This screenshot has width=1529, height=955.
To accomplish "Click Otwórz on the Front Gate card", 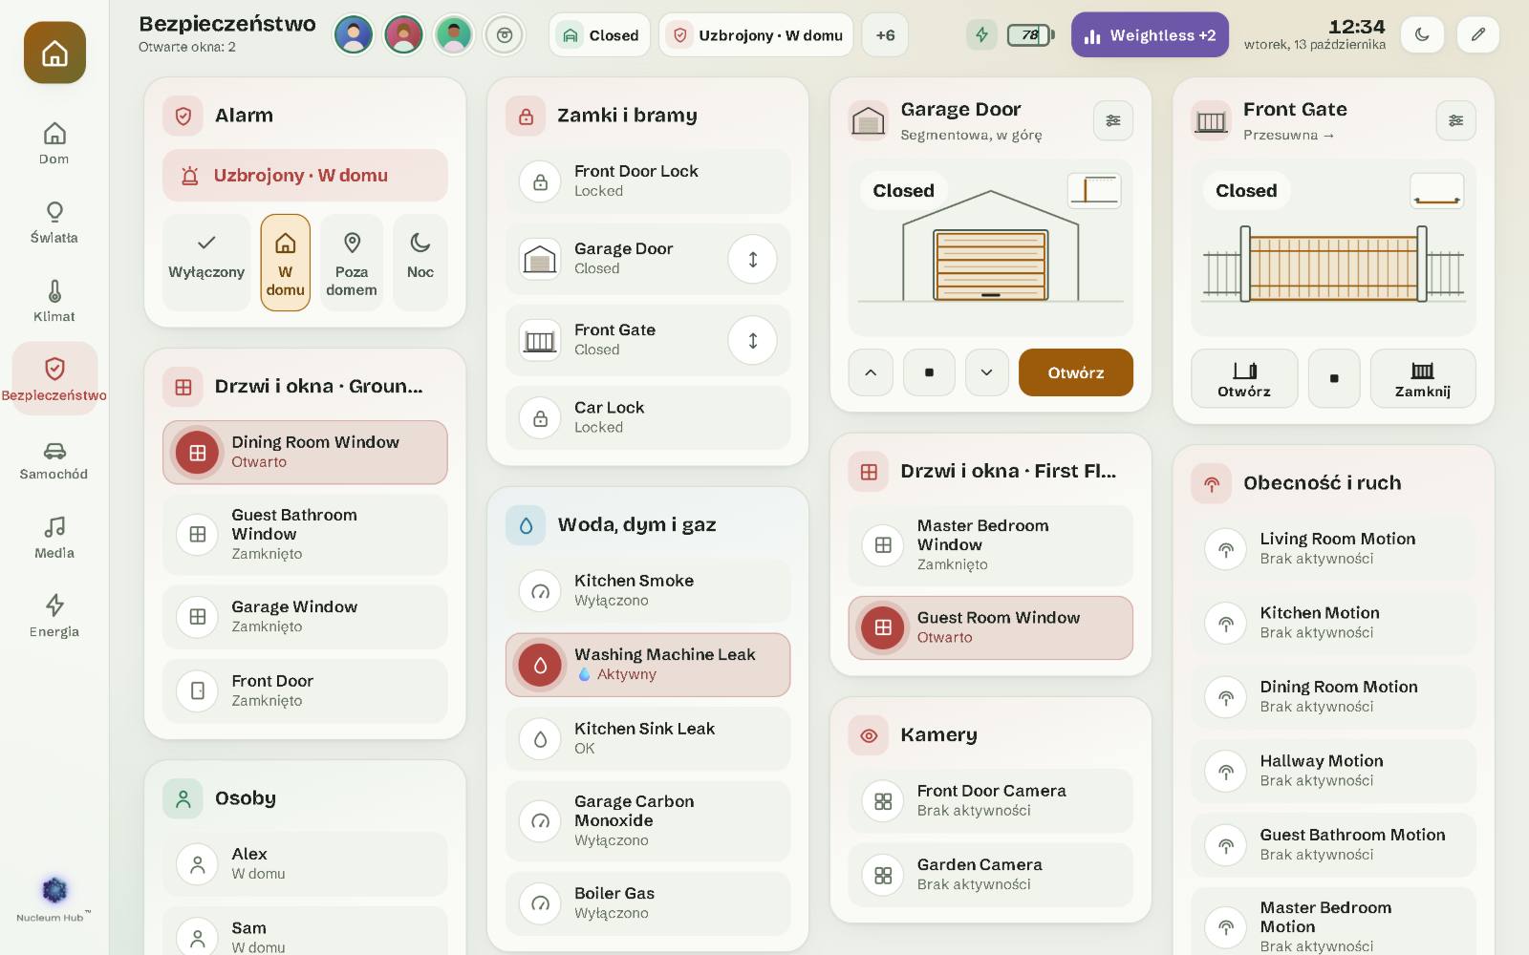I will [1244, 378].
